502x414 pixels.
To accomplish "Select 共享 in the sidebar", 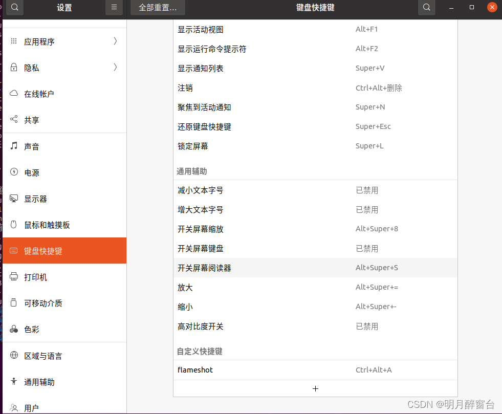I will [x=64, y=120].
